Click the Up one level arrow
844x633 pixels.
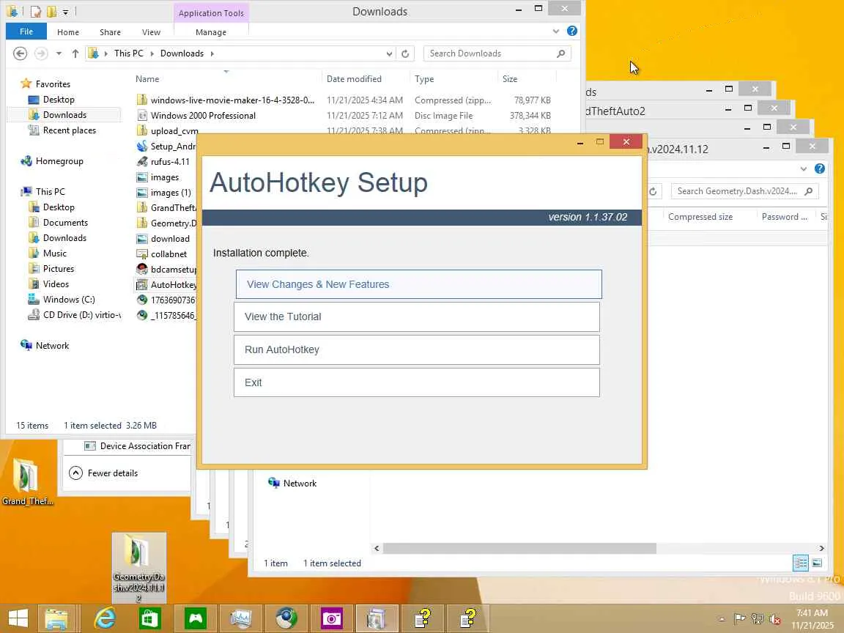coord(75,53)
